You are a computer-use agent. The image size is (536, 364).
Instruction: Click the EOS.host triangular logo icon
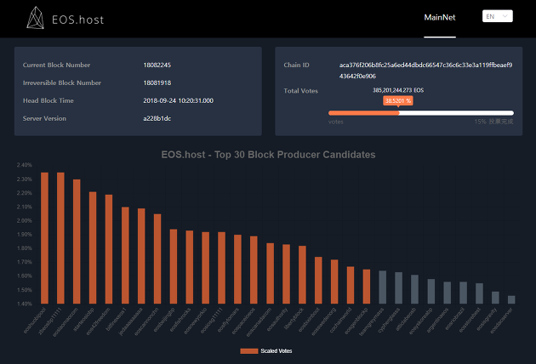35,18
